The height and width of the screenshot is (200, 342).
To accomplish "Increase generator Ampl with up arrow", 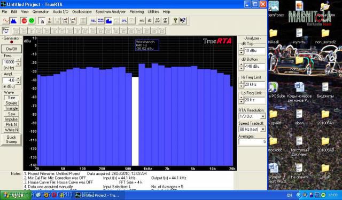I will click(x=18, y=78).
